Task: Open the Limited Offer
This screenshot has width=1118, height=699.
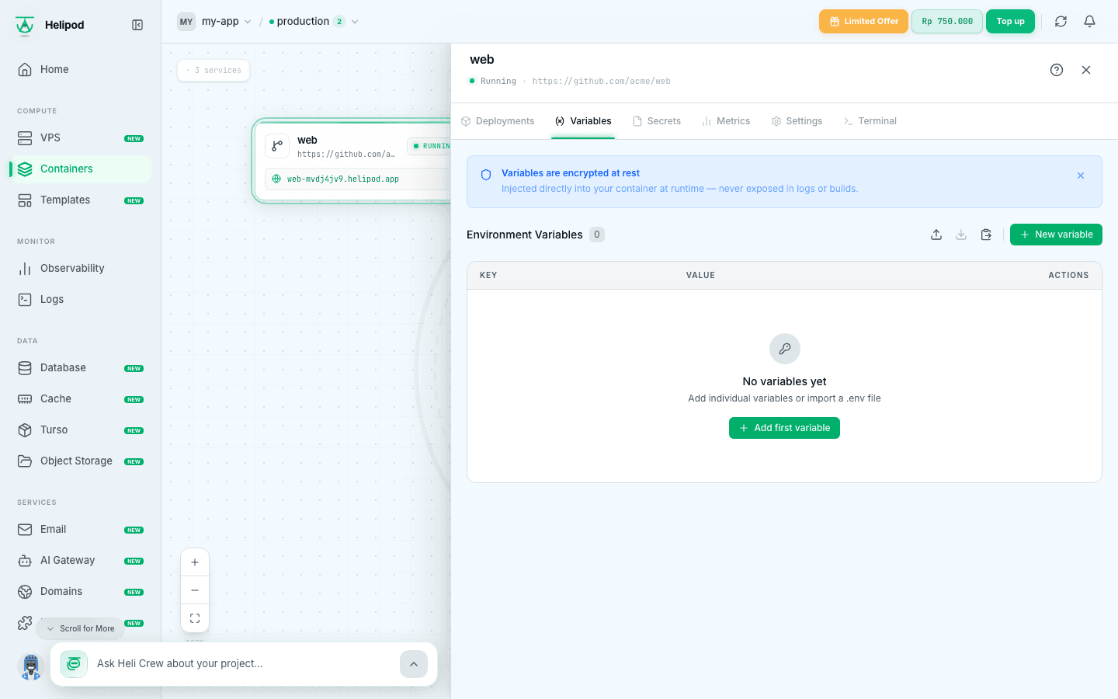Action: coord(863,22)
